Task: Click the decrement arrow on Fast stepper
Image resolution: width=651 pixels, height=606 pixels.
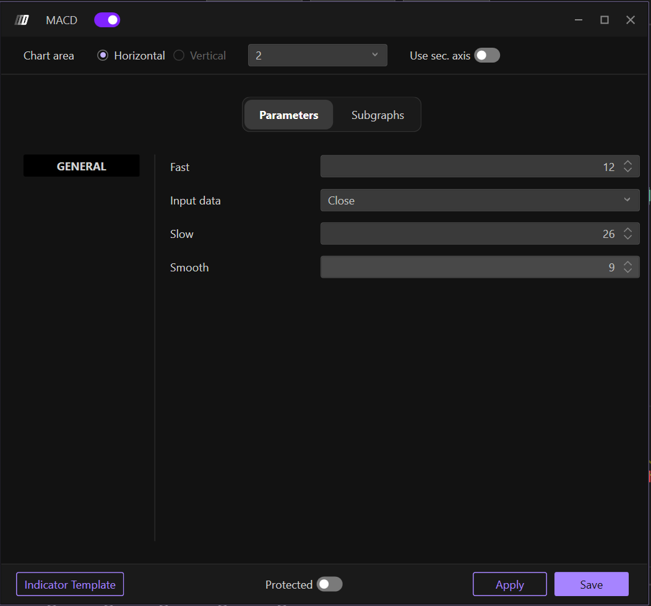Action: point(627,170)
